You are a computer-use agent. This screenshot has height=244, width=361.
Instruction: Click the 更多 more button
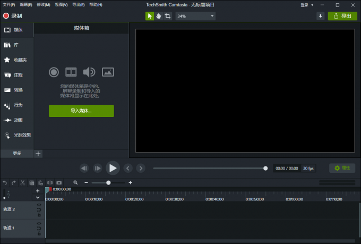tap(17, 154)
